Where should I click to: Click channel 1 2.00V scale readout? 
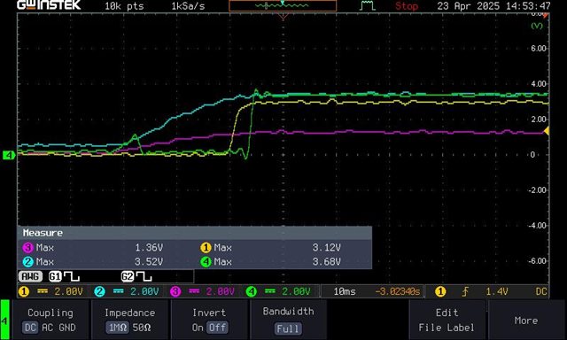(68, 291)
